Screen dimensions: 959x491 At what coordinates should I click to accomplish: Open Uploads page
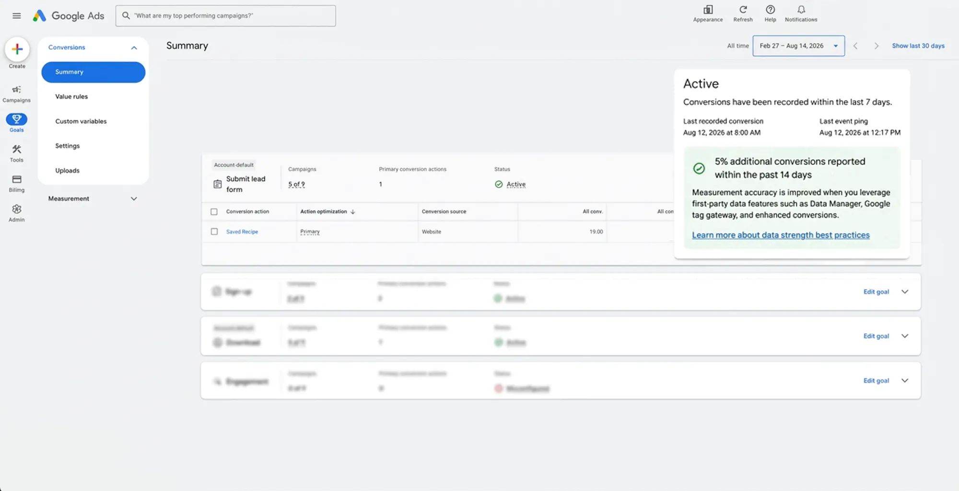pyautogui.click(x=67, y=171)
